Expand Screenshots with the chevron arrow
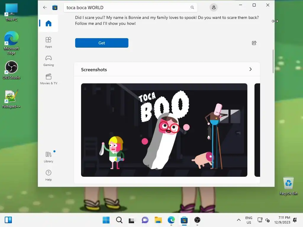 pyautogui.click(x=250, y=69)
